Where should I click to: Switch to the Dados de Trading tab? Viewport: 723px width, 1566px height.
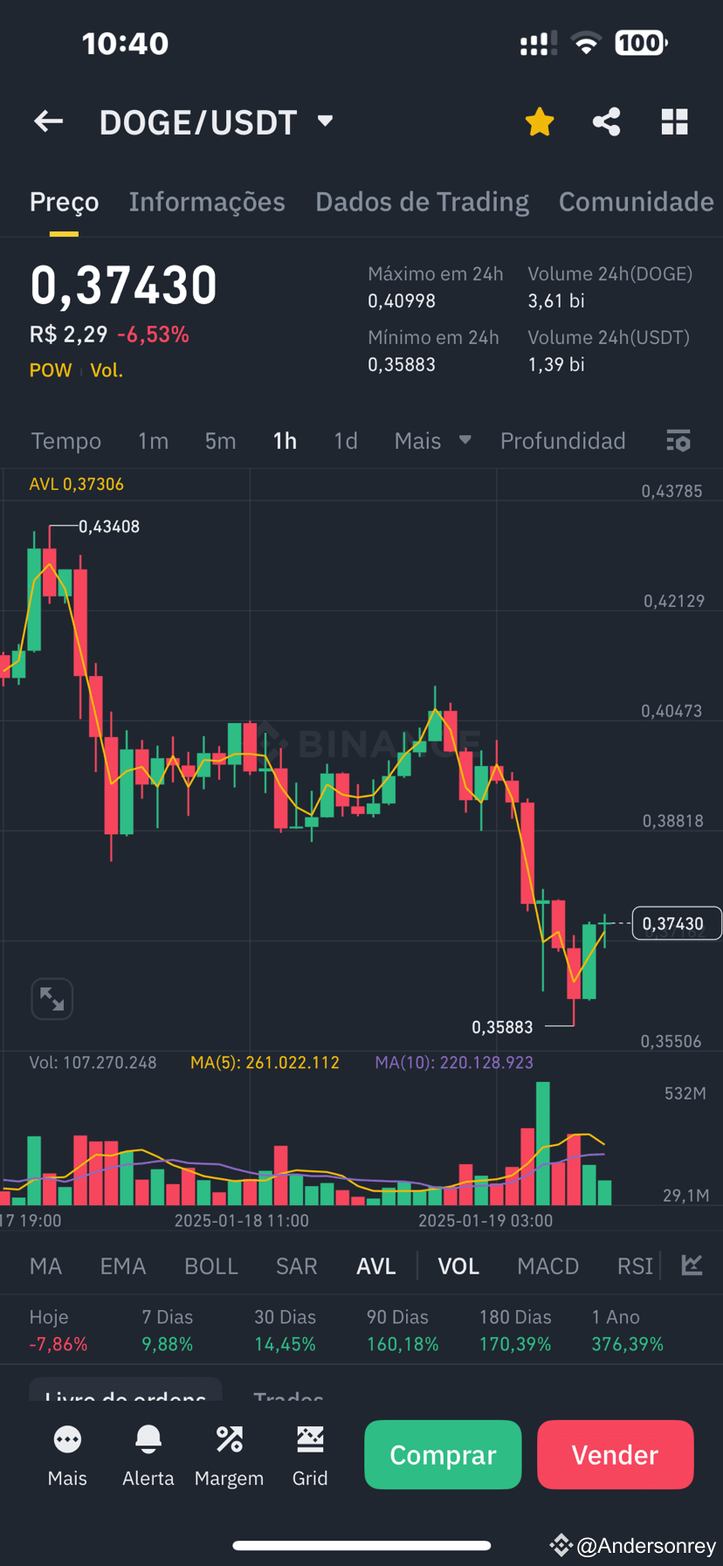[x=422, y=202]
